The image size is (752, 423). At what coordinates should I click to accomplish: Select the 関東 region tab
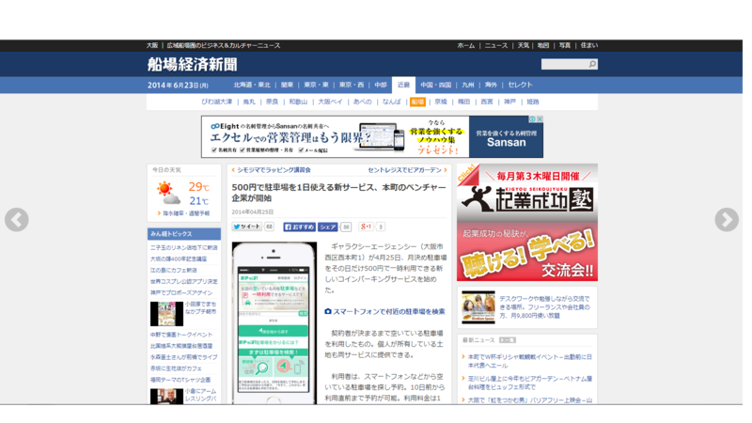pos(287,85)
